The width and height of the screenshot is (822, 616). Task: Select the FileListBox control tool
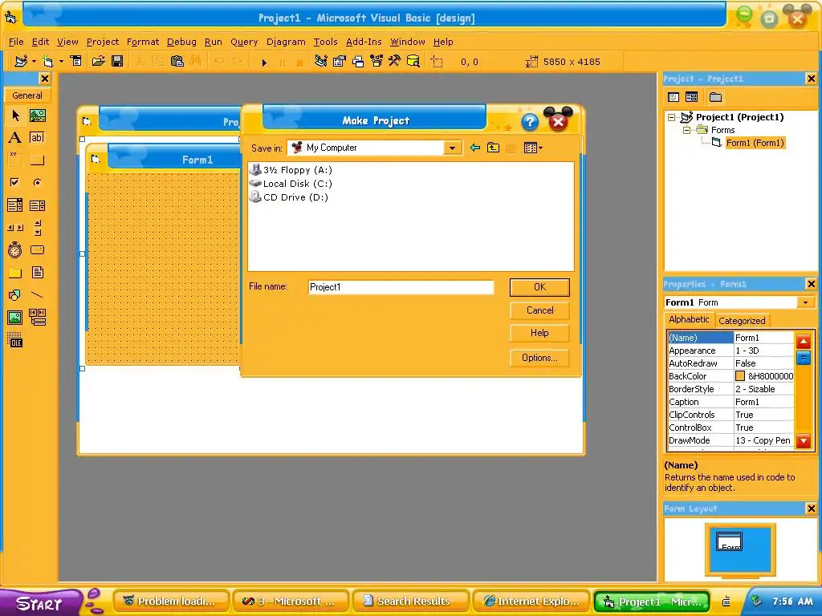[x=37, y=273]
